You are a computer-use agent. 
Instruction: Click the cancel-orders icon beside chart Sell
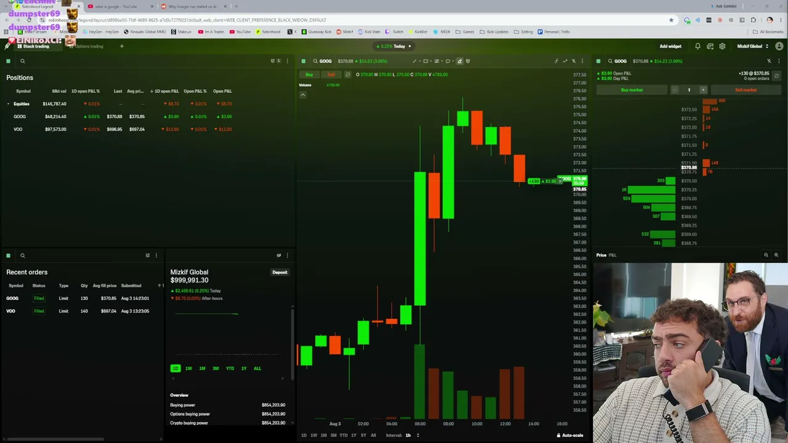point(347,74)
